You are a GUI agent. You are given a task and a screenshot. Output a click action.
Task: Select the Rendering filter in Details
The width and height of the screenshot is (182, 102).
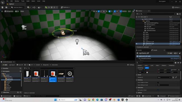pos(171,65)
